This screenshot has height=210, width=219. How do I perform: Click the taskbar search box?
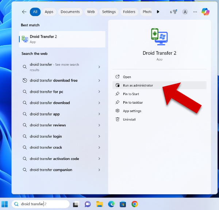(41, 204)
